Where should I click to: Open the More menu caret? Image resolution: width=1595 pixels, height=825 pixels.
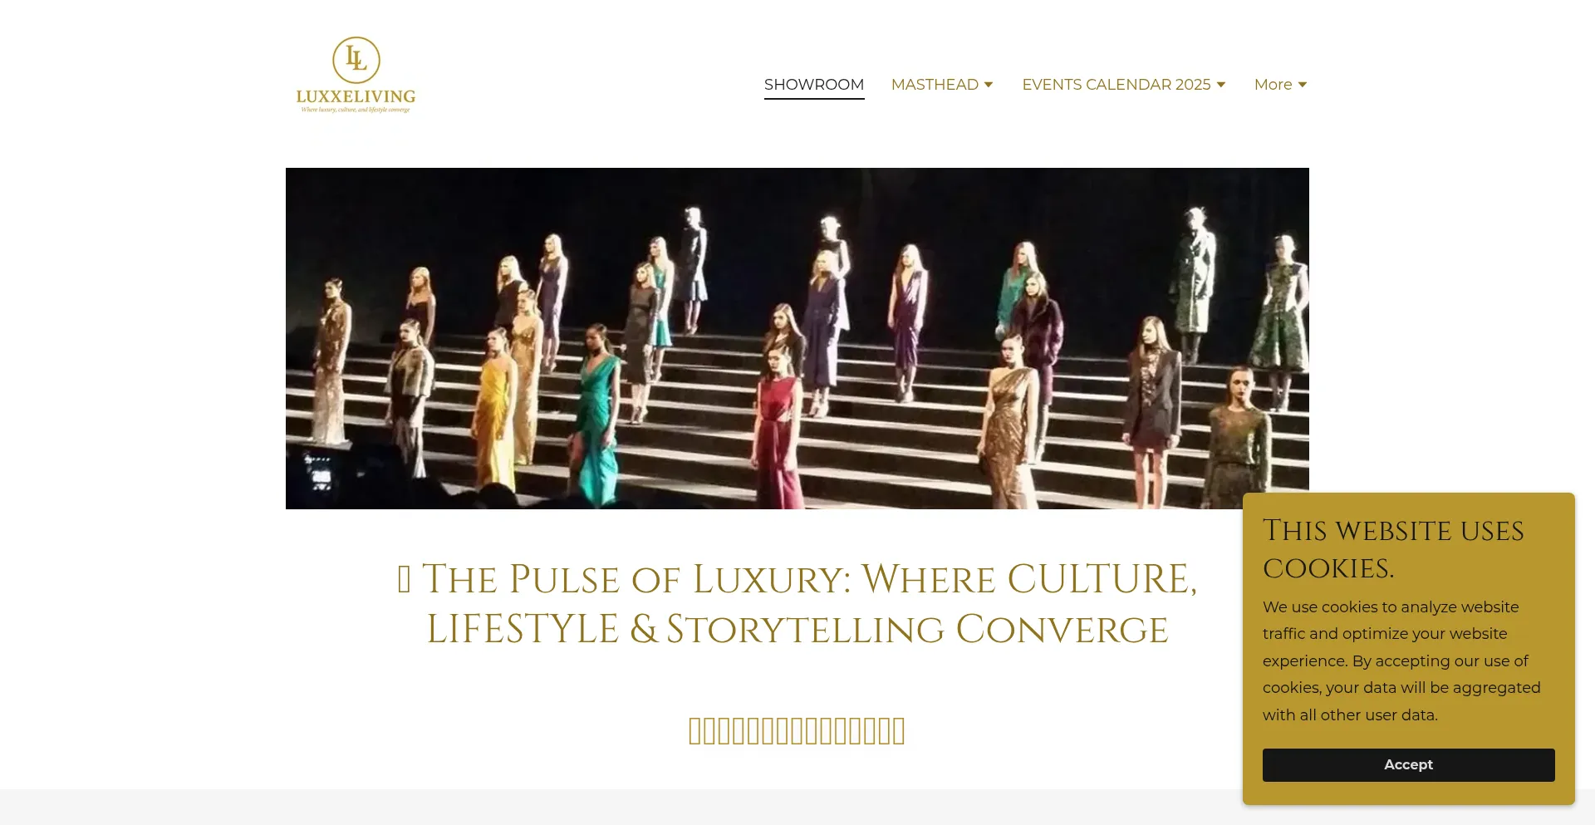1303,85
